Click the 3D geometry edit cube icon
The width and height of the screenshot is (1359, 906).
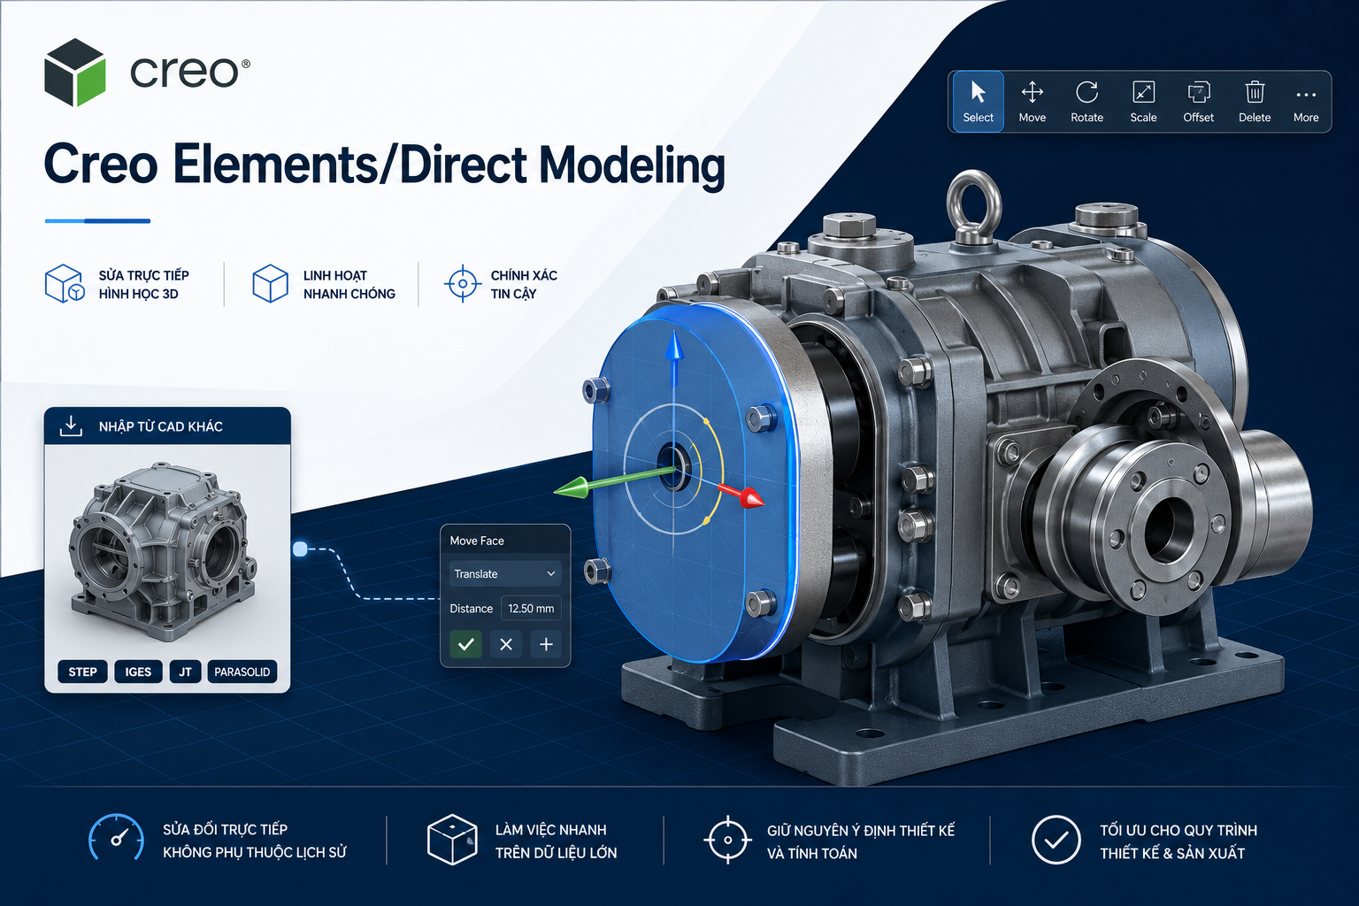tap(65, 284)
